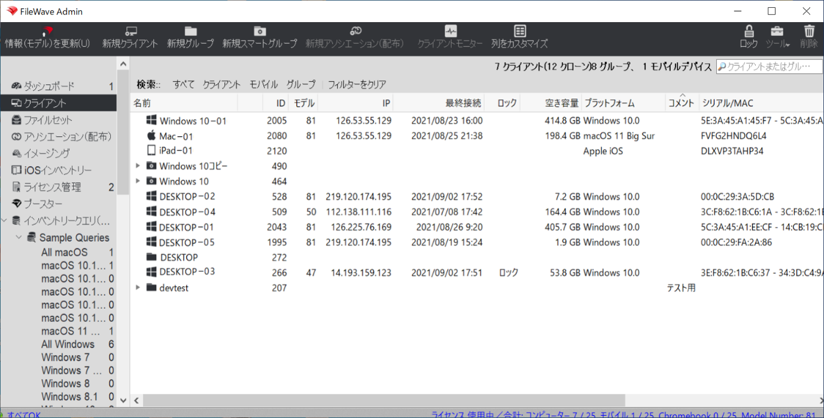Filter search by All (すべて)

click(184, 84)
